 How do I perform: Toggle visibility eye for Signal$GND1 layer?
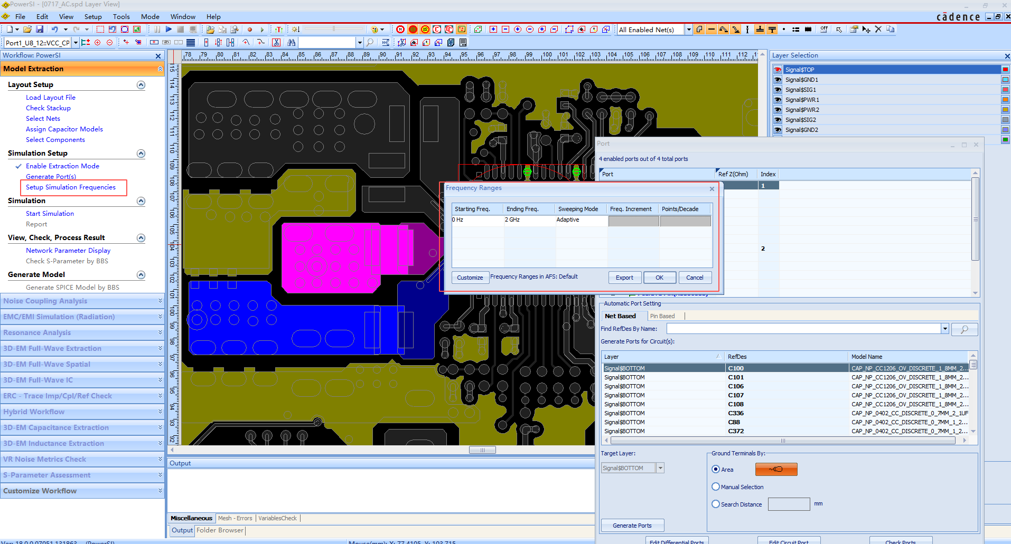click(778, 80)
